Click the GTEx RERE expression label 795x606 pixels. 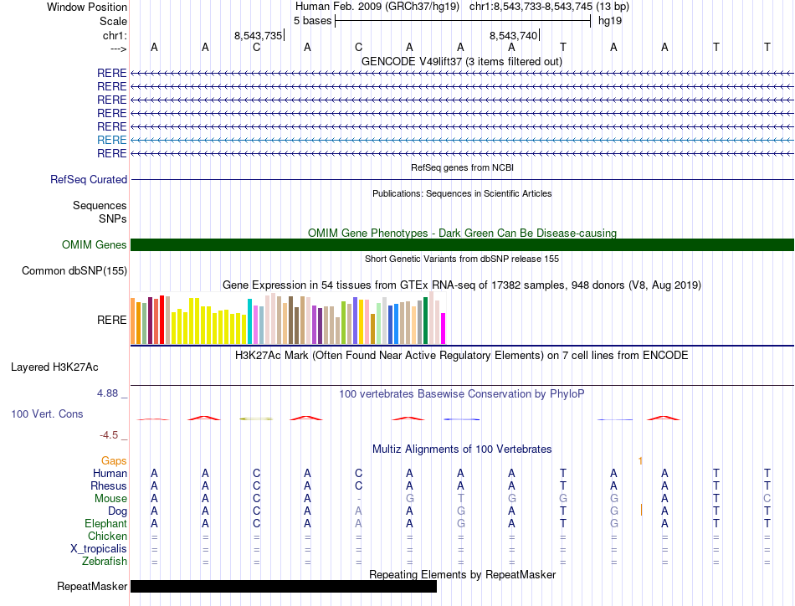111,320
